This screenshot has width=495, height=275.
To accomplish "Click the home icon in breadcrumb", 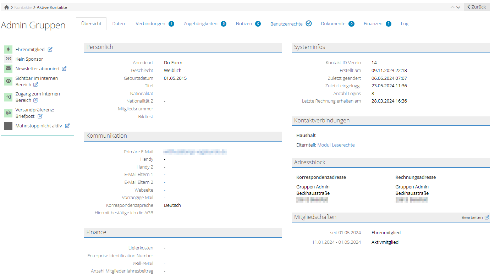I will [x=6, y=7].
